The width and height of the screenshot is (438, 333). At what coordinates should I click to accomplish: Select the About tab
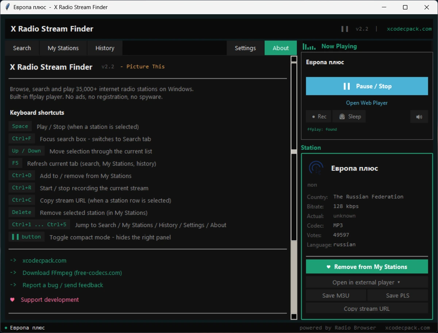(x=281, y=48)
